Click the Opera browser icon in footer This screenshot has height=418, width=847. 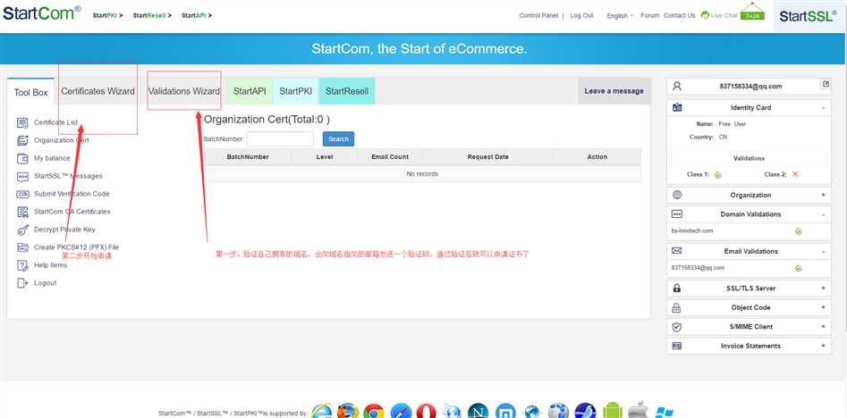[427, 413]
